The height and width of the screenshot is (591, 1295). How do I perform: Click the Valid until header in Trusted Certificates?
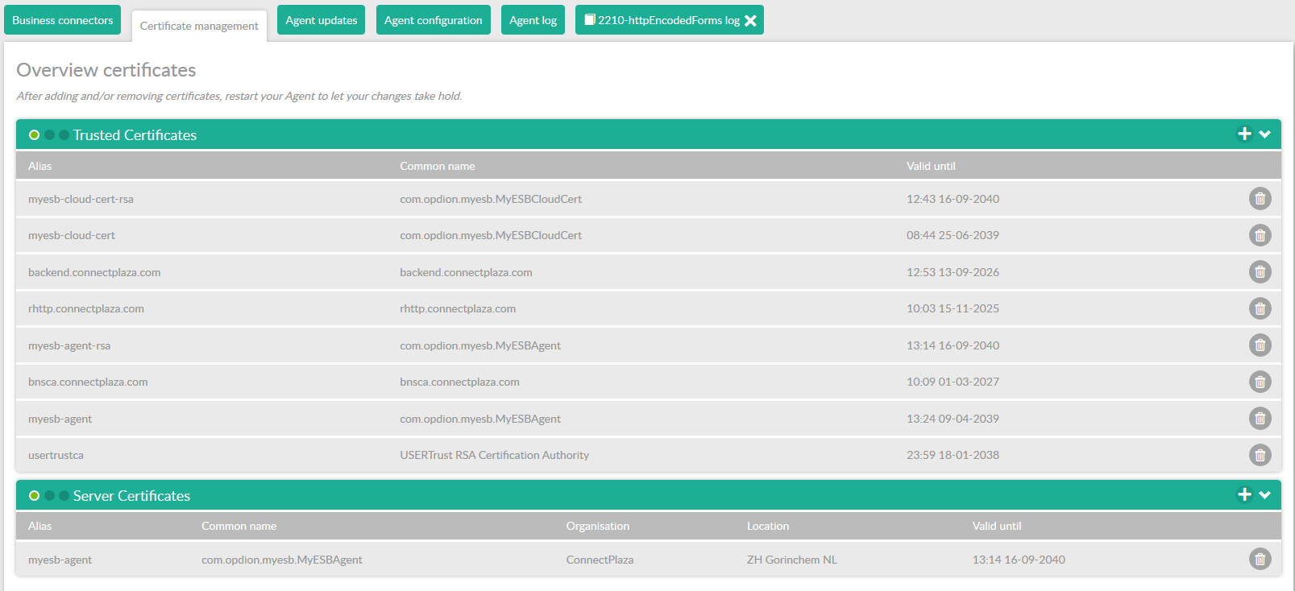(931, 166)
